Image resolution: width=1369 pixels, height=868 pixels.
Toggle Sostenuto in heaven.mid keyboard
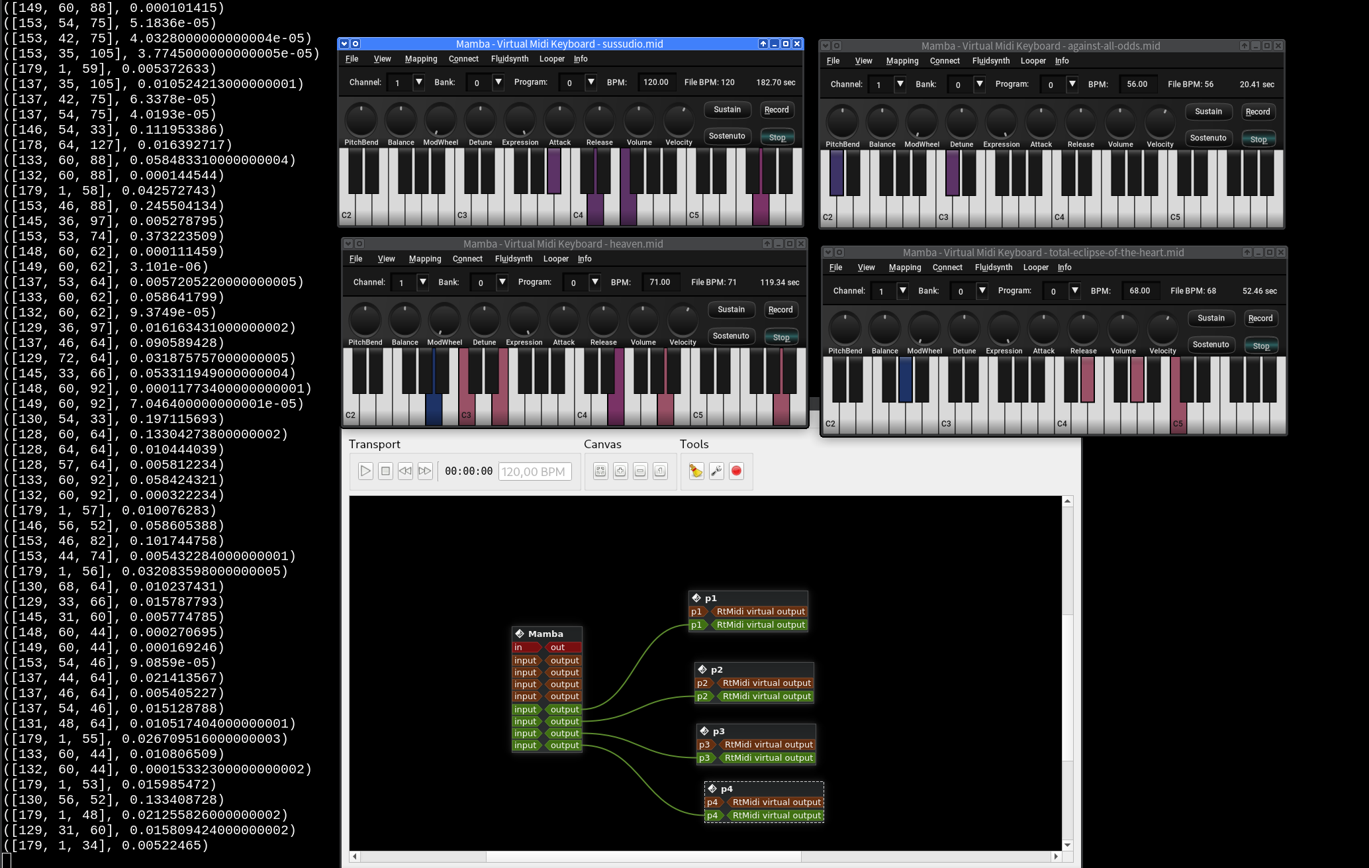point(731,336)
